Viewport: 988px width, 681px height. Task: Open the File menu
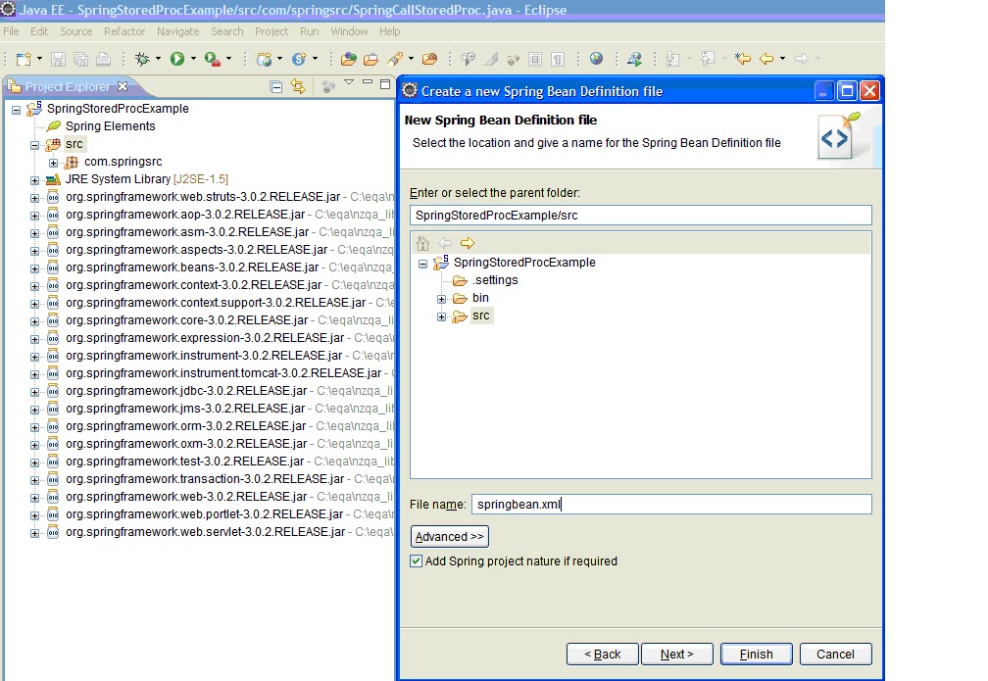tap(11, 31)
